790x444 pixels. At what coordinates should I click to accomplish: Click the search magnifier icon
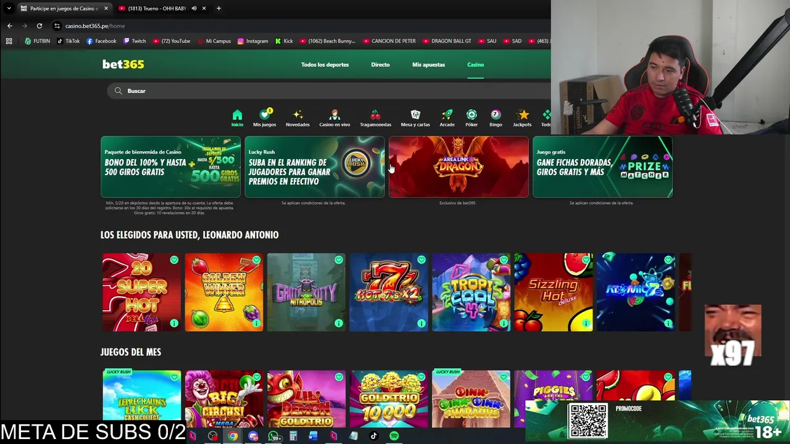click(118, 91)
